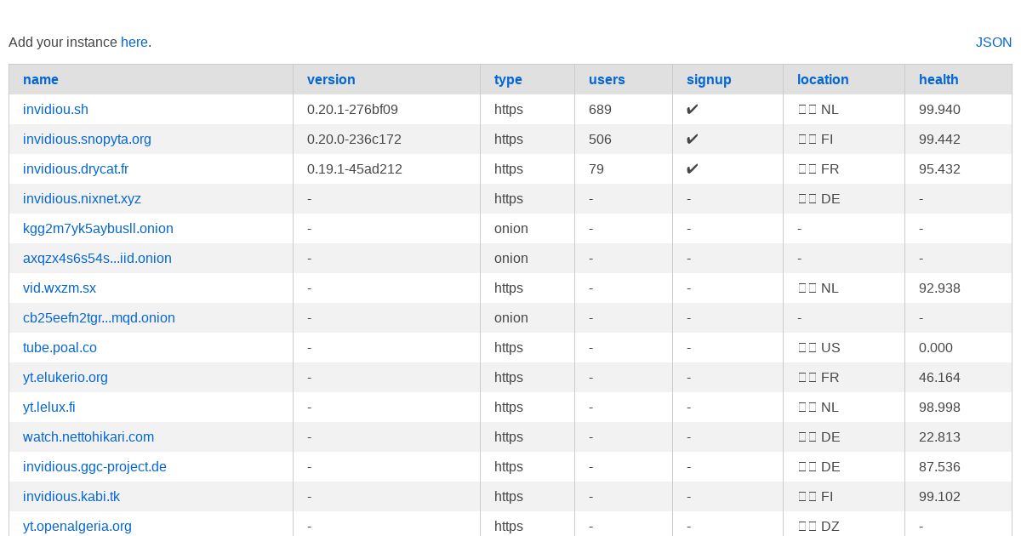Open cb25eefn2tgr...mqd.onion instance link
The height and width of the screenshot is (536, 1021).
click(99, 317)
